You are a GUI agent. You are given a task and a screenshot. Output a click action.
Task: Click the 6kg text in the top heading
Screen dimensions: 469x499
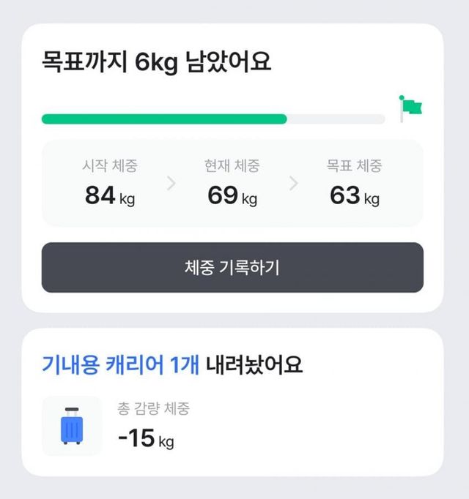point(157,63)
